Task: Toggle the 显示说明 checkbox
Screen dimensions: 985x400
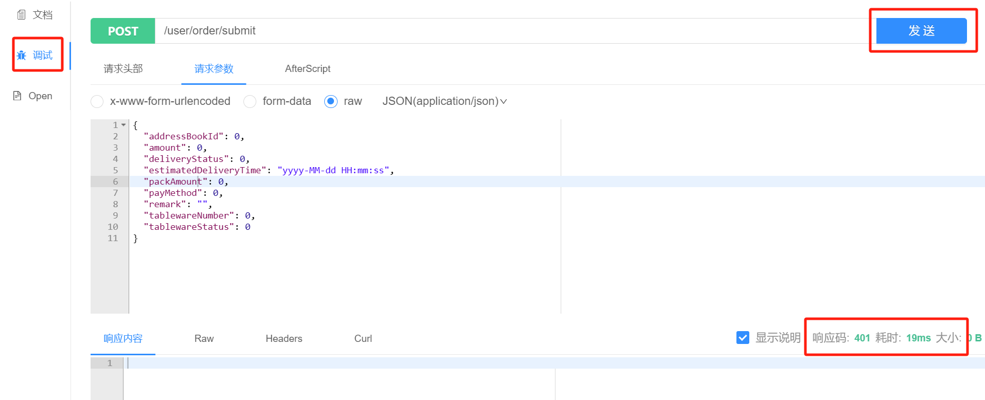Action: pos(743,338)
